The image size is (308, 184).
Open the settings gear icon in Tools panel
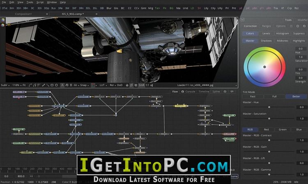click(298, 26)
